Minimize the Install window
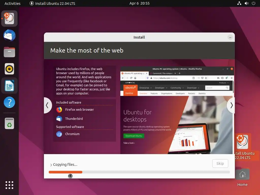 coord(230,38)
